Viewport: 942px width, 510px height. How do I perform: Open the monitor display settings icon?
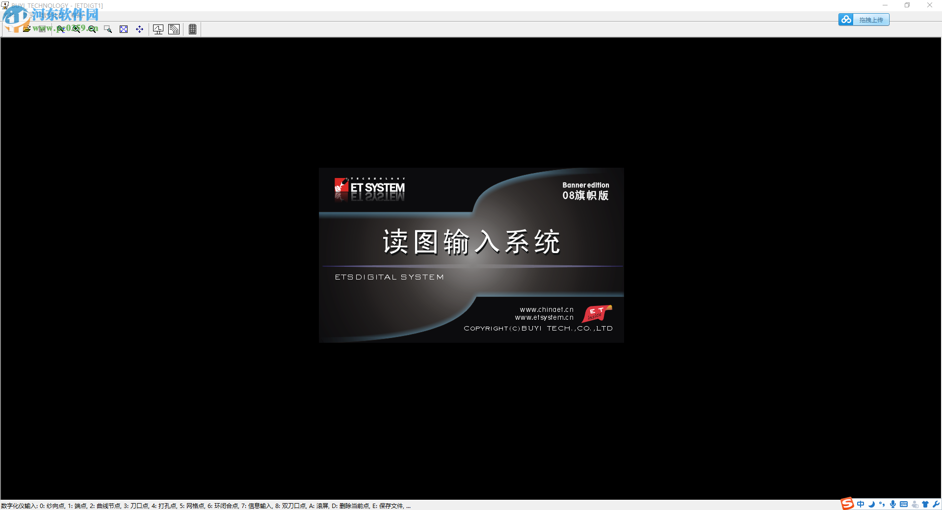pos(158,29)
